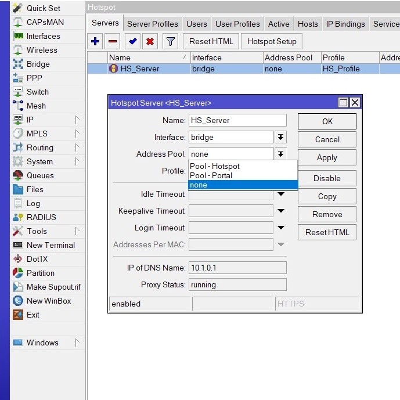The image size is (400, 400).
Task: Click the red minus remove icon
Action: (x=112, y=41)
